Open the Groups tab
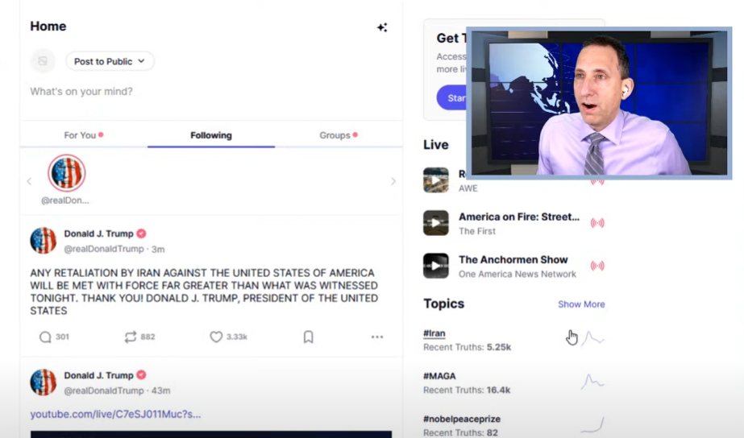Image resolution: width=744 pixels, height=438 pixels. [339, 135]
